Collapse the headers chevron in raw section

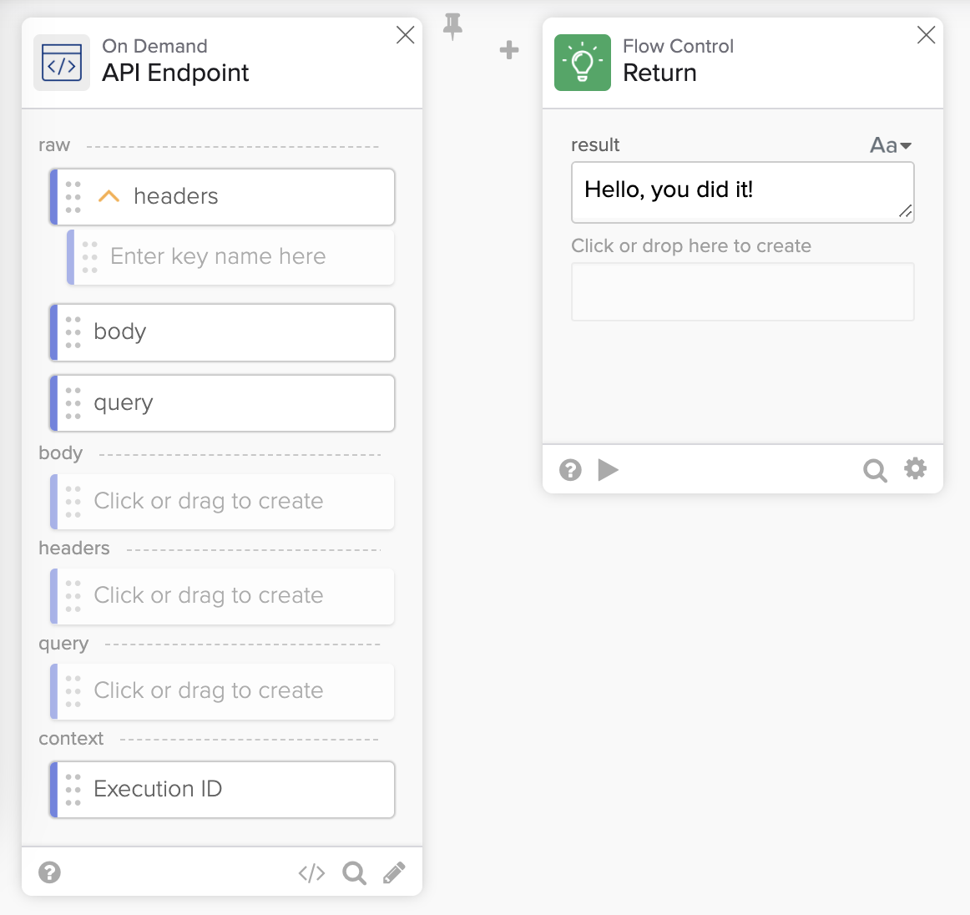109,196
